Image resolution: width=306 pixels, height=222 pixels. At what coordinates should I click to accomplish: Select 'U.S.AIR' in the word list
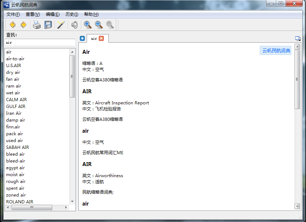(37, 66)
